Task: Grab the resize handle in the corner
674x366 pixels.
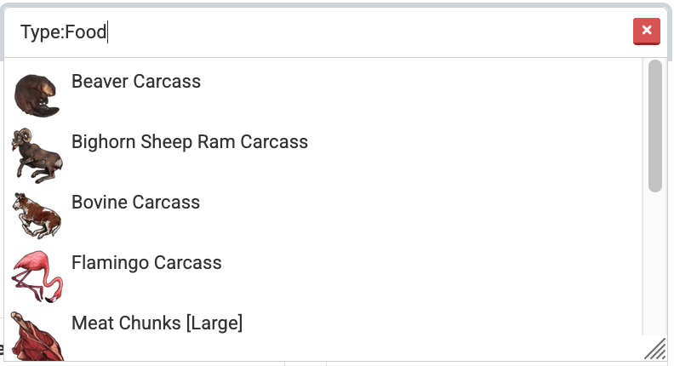Action: click(x=654, y=347)
